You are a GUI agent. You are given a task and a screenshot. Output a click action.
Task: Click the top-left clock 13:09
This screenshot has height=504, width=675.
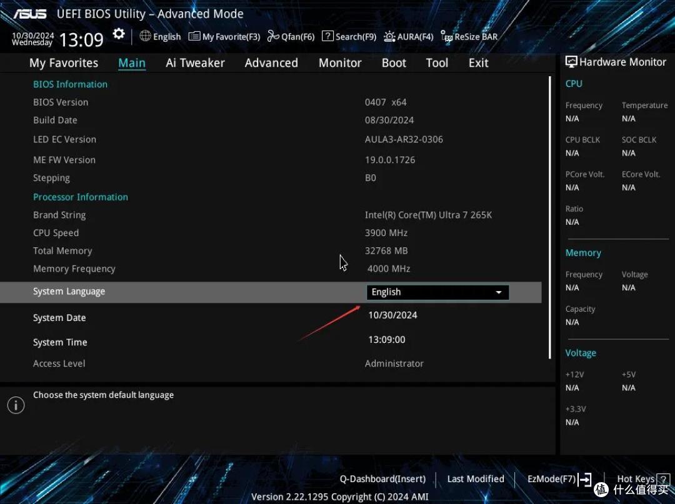[81, 40]
